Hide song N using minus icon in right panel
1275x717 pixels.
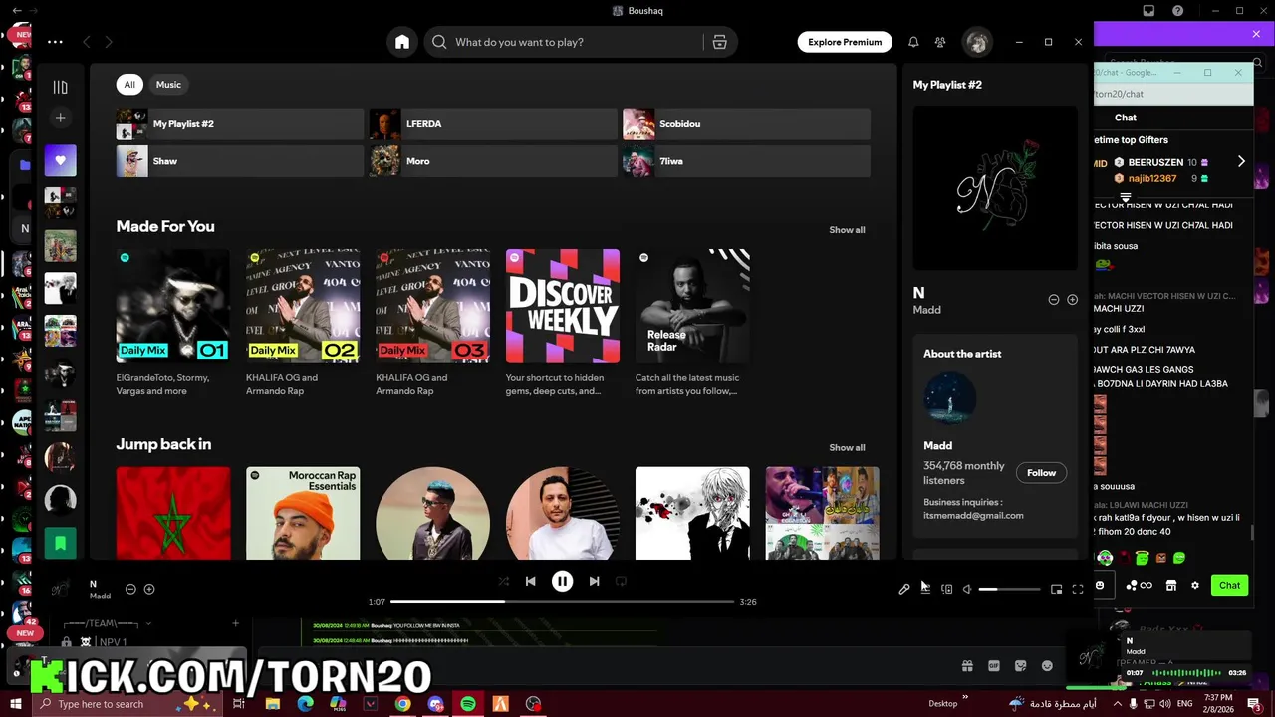(x=1054, y=300)
